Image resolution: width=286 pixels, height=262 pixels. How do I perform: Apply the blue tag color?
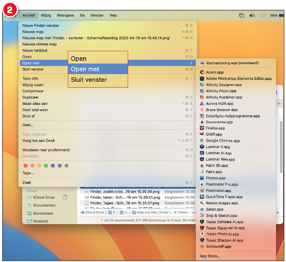point(53,166)
